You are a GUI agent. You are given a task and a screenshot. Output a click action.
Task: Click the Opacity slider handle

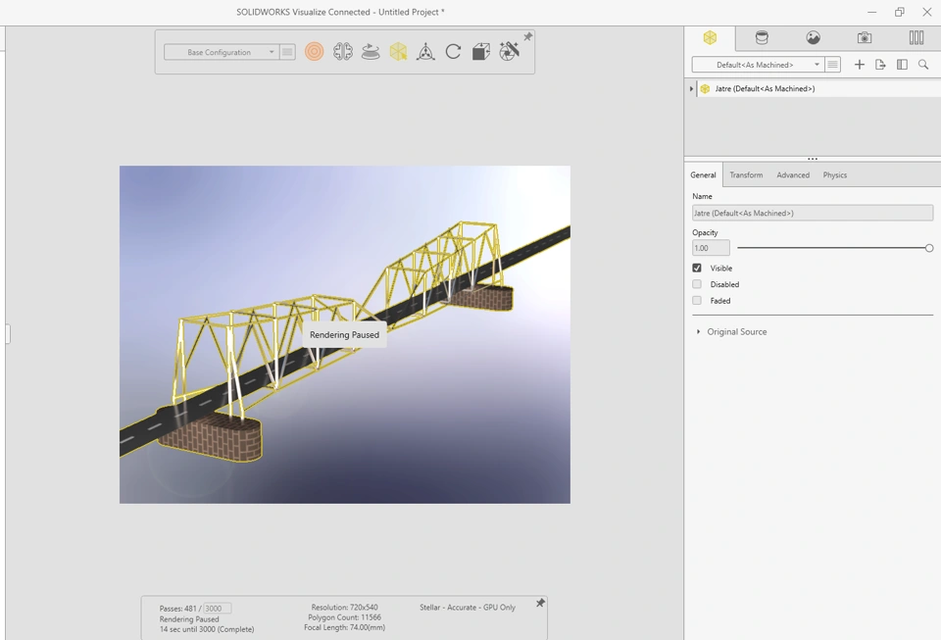pyautogui.click(x=928, y=248)
